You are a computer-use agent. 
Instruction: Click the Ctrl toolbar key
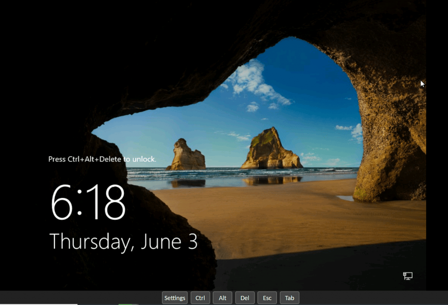coord(200,298)
